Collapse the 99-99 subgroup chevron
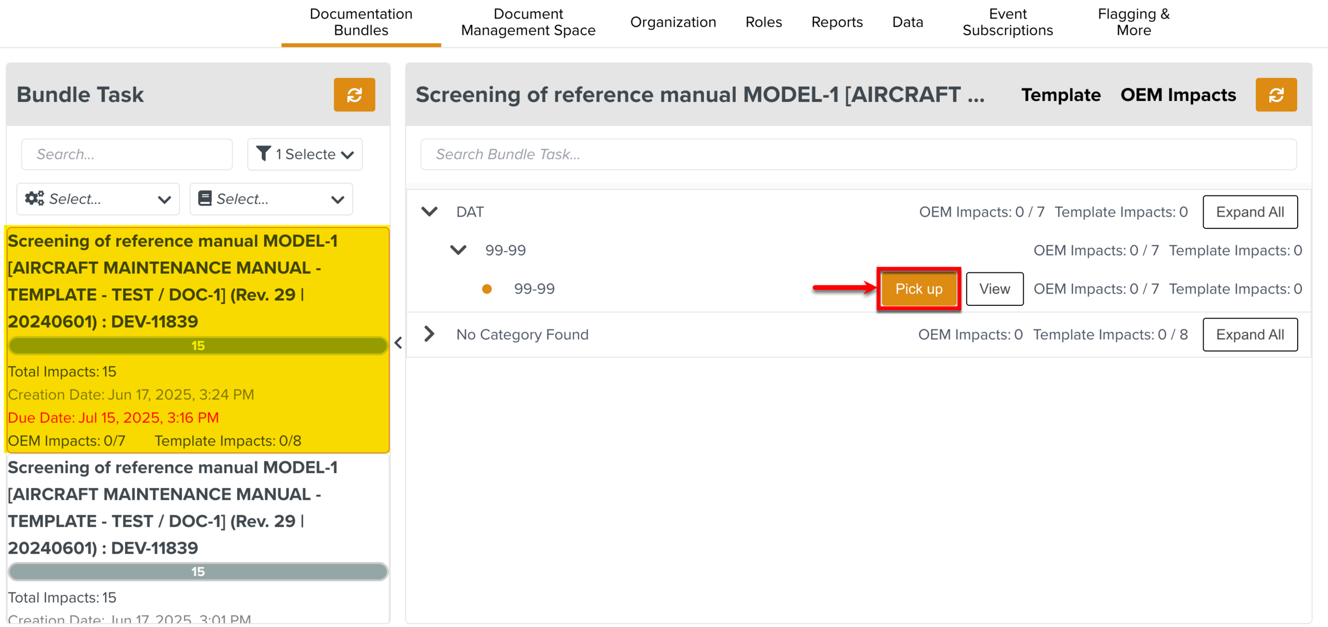The height and width of the screenshot is (627, 1328). [458, 250]
